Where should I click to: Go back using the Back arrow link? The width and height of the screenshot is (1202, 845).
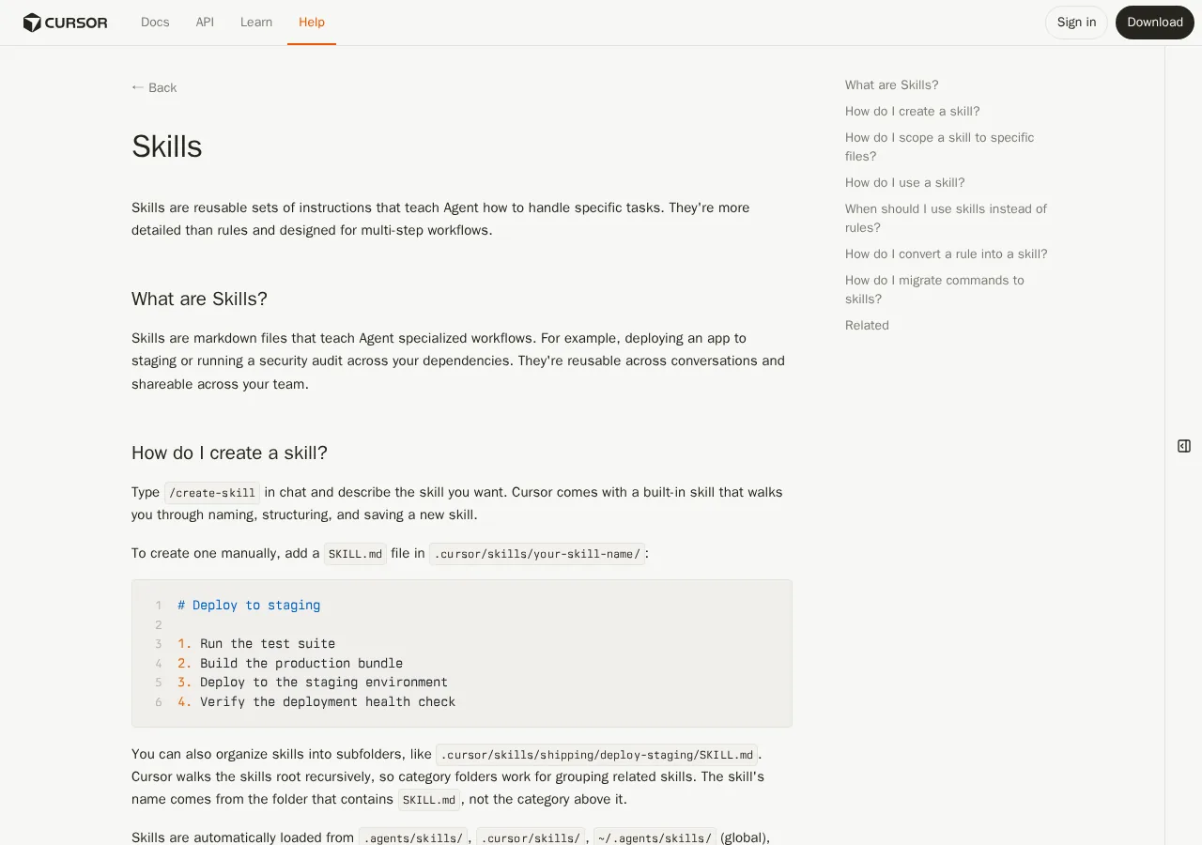coord(154,87)
